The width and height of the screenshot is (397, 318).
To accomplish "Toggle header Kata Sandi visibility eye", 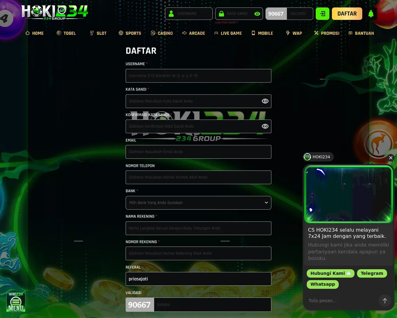I will (x=257, y=14).
